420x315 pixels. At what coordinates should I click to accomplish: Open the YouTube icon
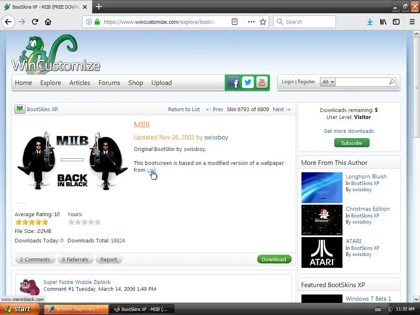[x=262, y=82]
